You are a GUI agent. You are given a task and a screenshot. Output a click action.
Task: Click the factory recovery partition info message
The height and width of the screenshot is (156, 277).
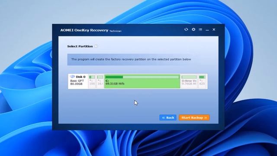click(131, 59)
